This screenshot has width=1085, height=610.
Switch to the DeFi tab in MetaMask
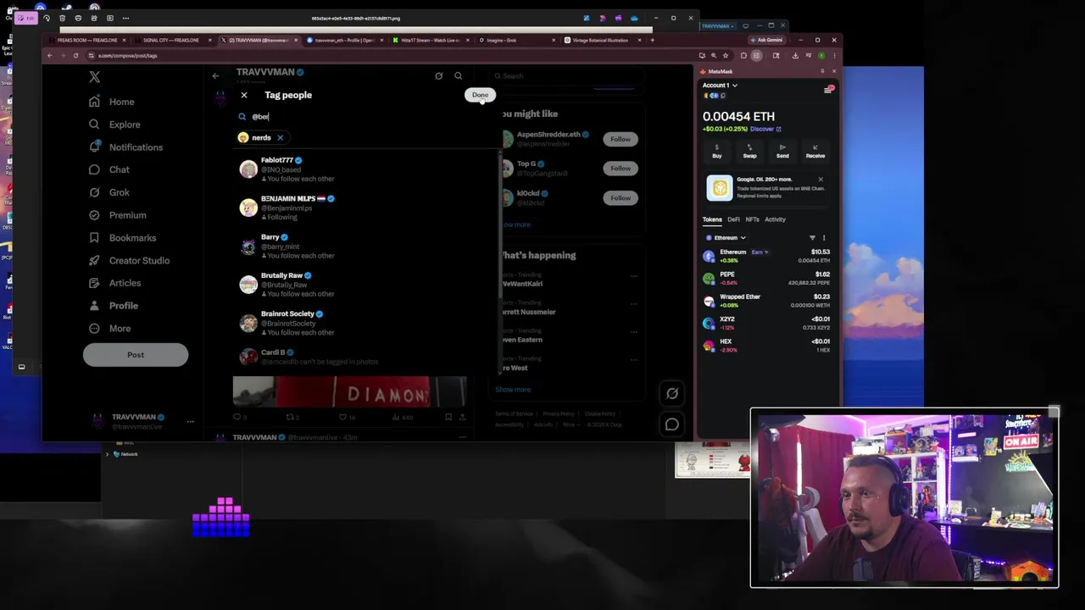pos(733,219)
